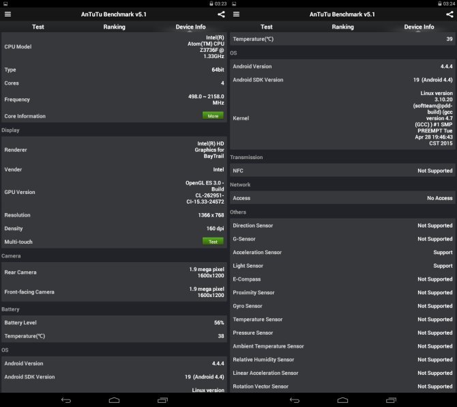Select the Resolution 1366 x 768 row
This screenshot has height=407, width=457.
pyautogui.click(x=115, y=215)
